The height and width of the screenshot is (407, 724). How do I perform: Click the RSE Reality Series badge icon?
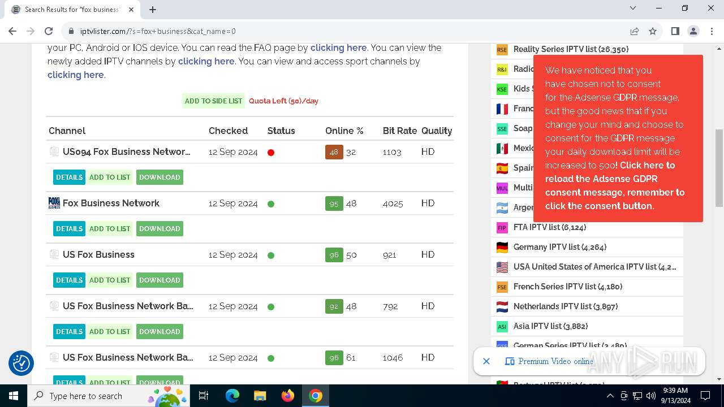coord(502,50)
